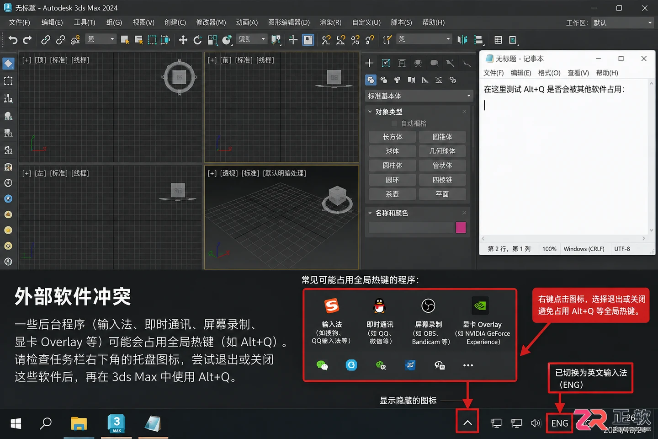Toggle the Percent Snap
Image resolution: width=658 pixels, height=439 pixels.
[355, 40]
